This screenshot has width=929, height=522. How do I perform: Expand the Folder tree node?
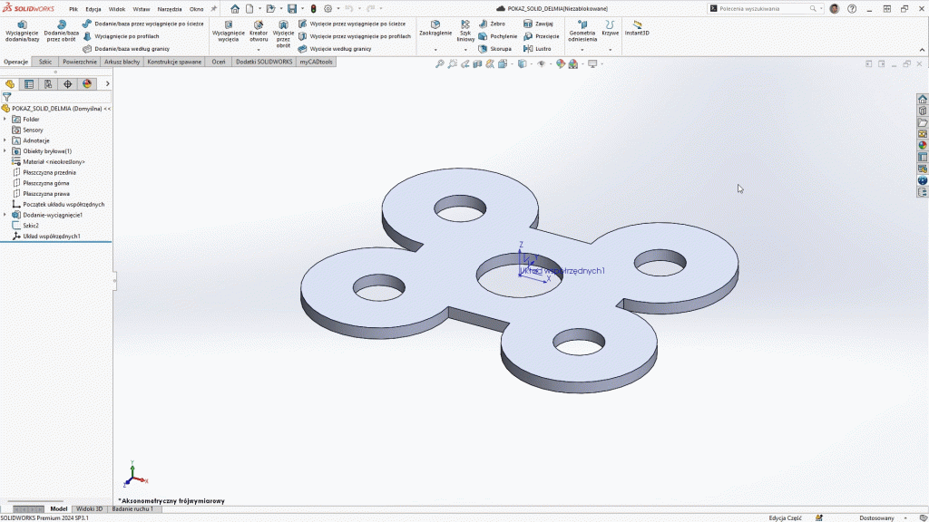coord(5,119)
